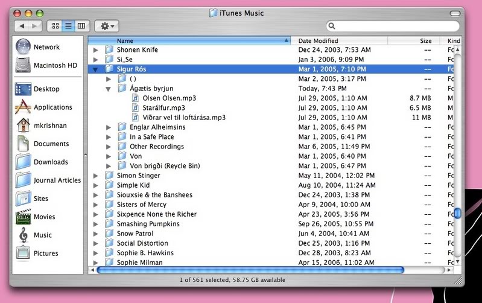Image resolution: width=482 pixels, height=303 pixels.
Task: Expand the Si_Se folder
Action: (x=95, y=59)
